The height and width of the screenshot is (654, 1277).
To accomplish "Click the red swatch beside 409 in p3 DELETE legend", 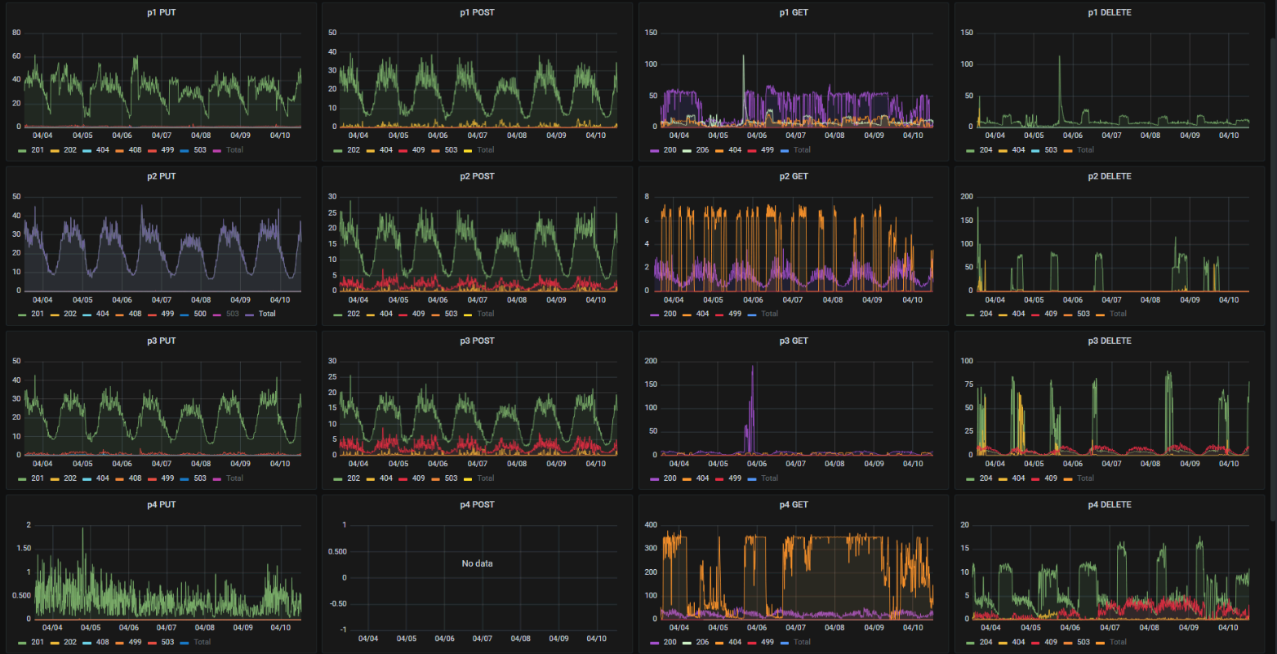I will [x=1036, y=478].
